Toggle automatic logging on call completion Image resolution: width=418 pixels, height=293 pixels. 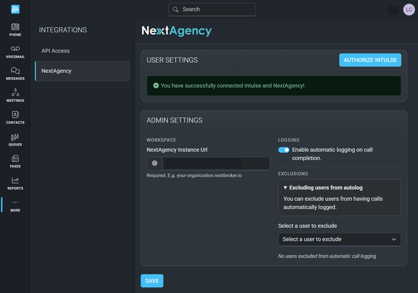click(x=284, y=150)
